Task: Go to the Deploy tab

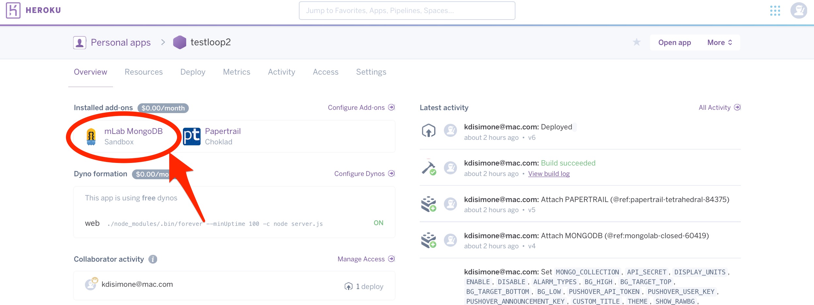Action: click(x=193, y=72)
